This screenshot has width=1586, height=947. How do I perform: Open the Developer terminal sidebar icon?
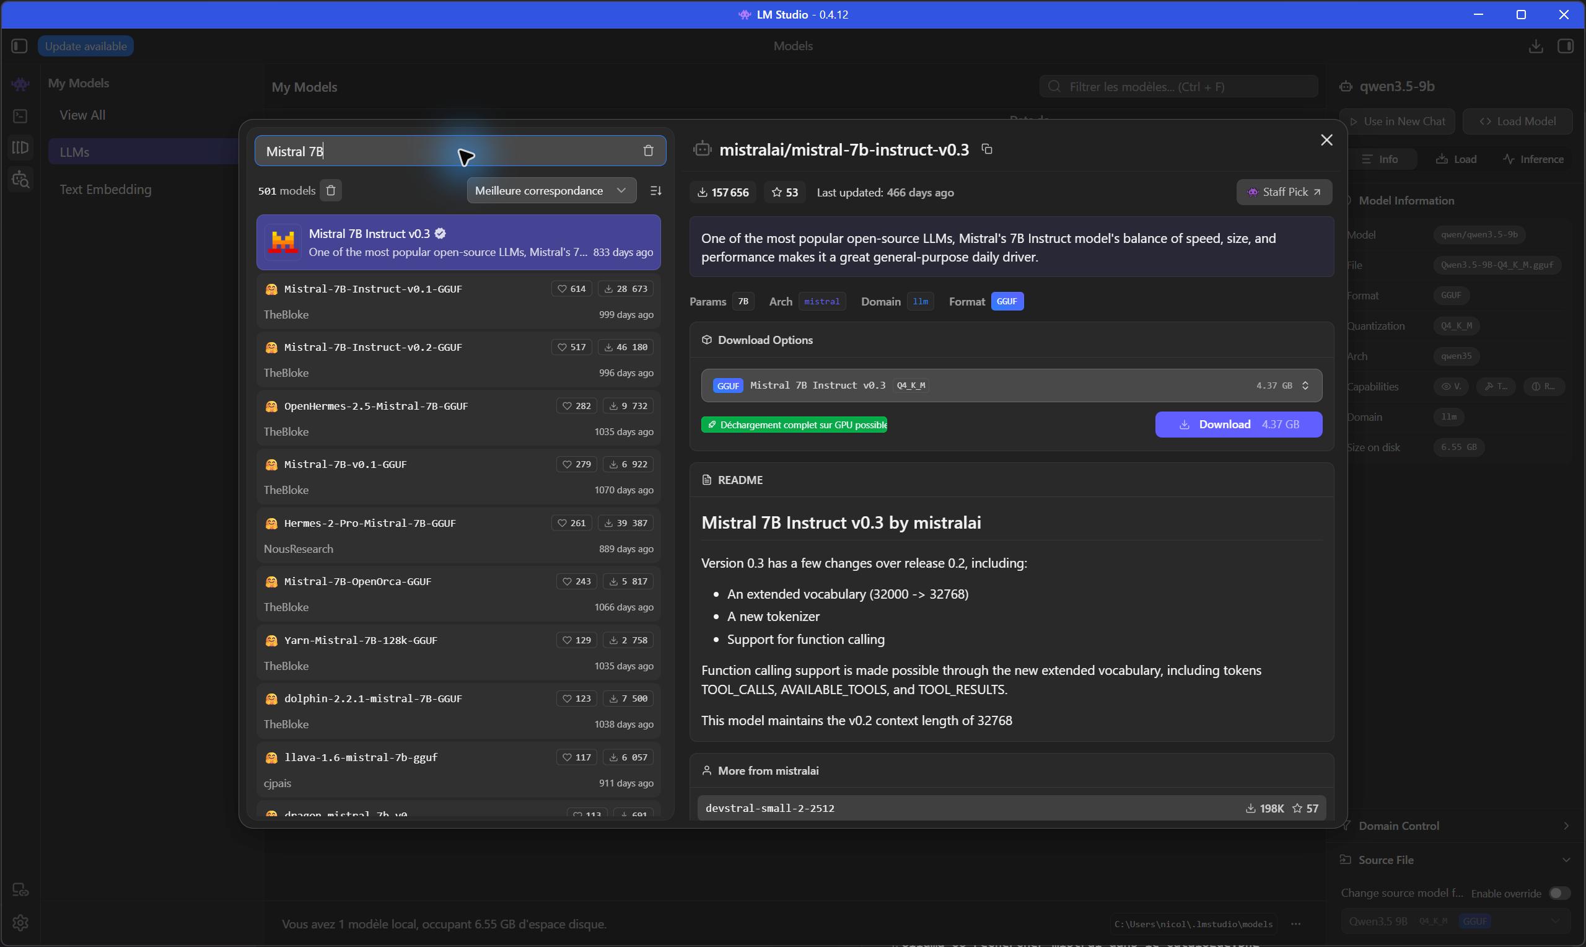pyautogui.click(x=20, y=115)
